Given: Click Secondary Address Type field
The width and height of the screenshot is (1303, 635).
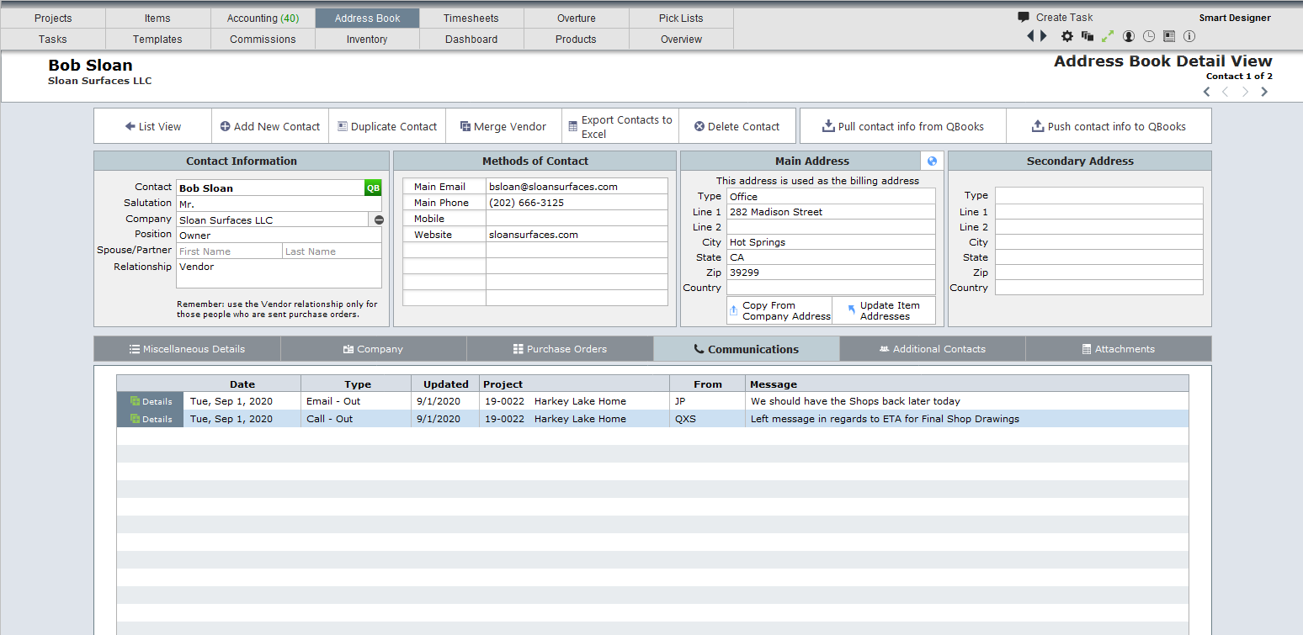Looking at the screenshot, I should (1098, 195).
